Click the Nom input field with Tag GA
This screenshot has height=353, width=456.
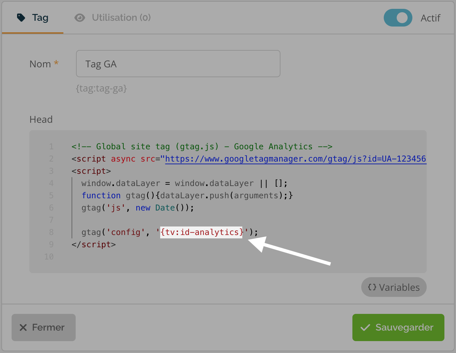[x=178, y=64]
